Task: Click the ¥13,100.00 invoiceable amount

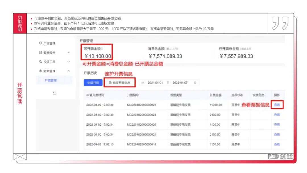Action: [x=98, y=56]
